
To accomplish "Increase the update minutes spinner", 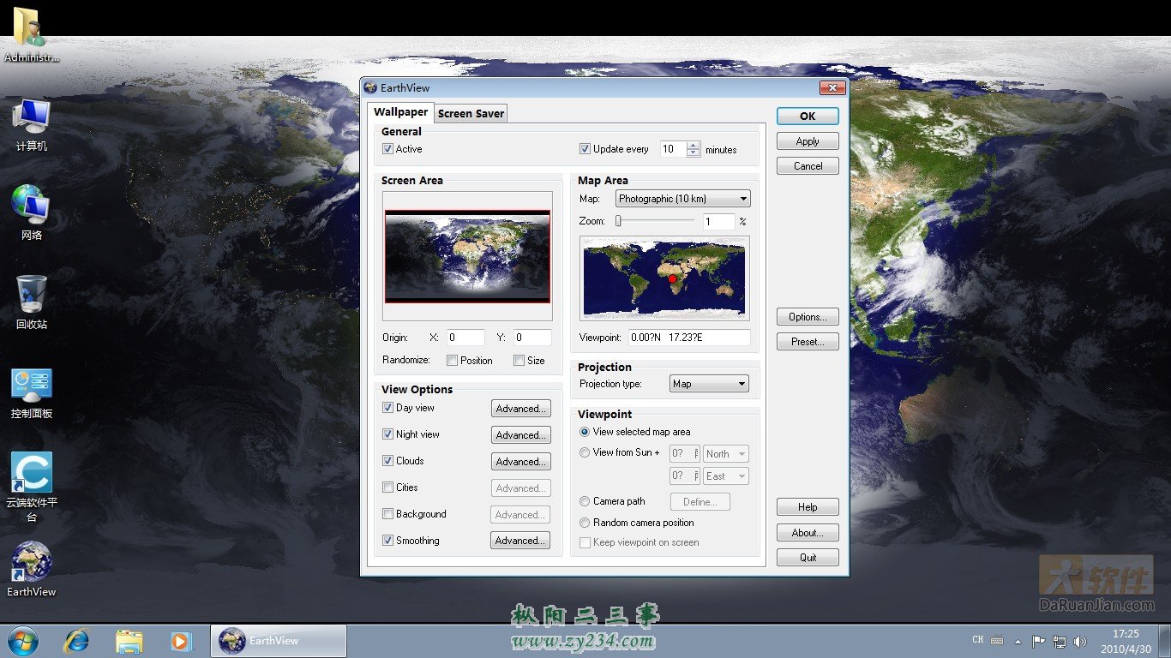I will click(693, 145).
